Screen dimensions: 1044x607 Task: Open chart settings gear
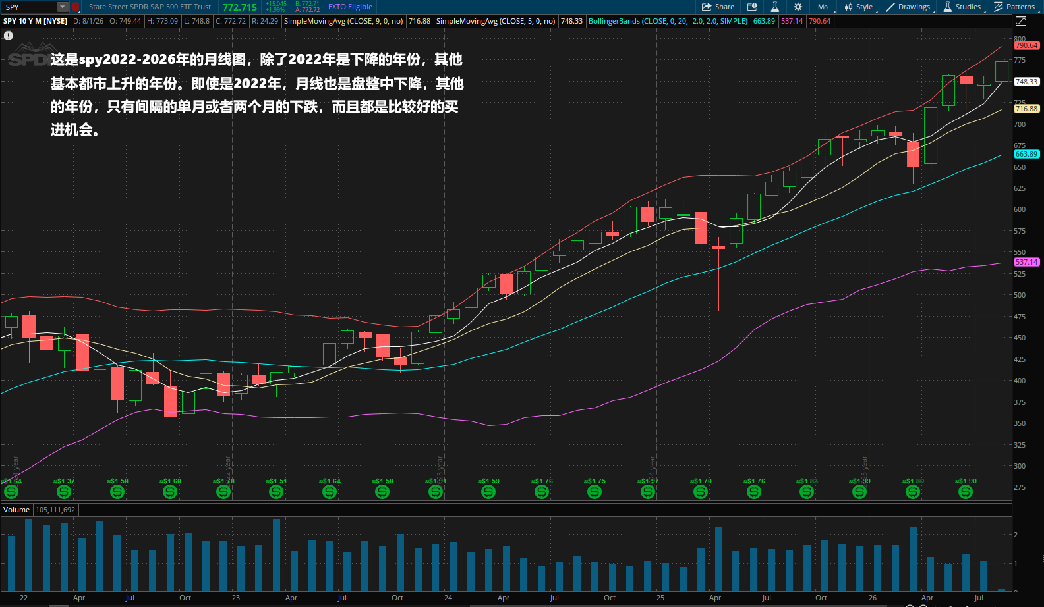tap(798, 7)
